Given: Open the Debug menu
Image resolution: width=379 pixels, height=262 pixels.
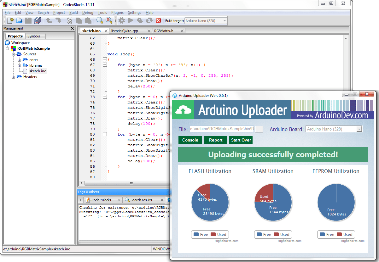Looking at the screenshot, I should point(87,13).
